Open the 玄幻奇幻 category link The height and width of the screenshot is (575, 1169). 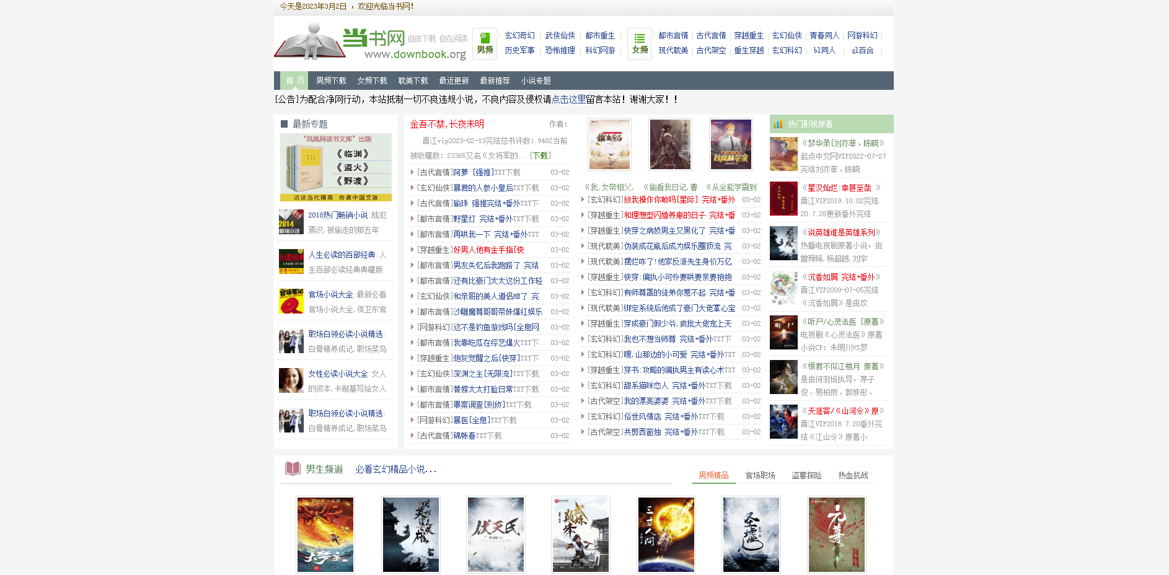(x=519, y=35)
